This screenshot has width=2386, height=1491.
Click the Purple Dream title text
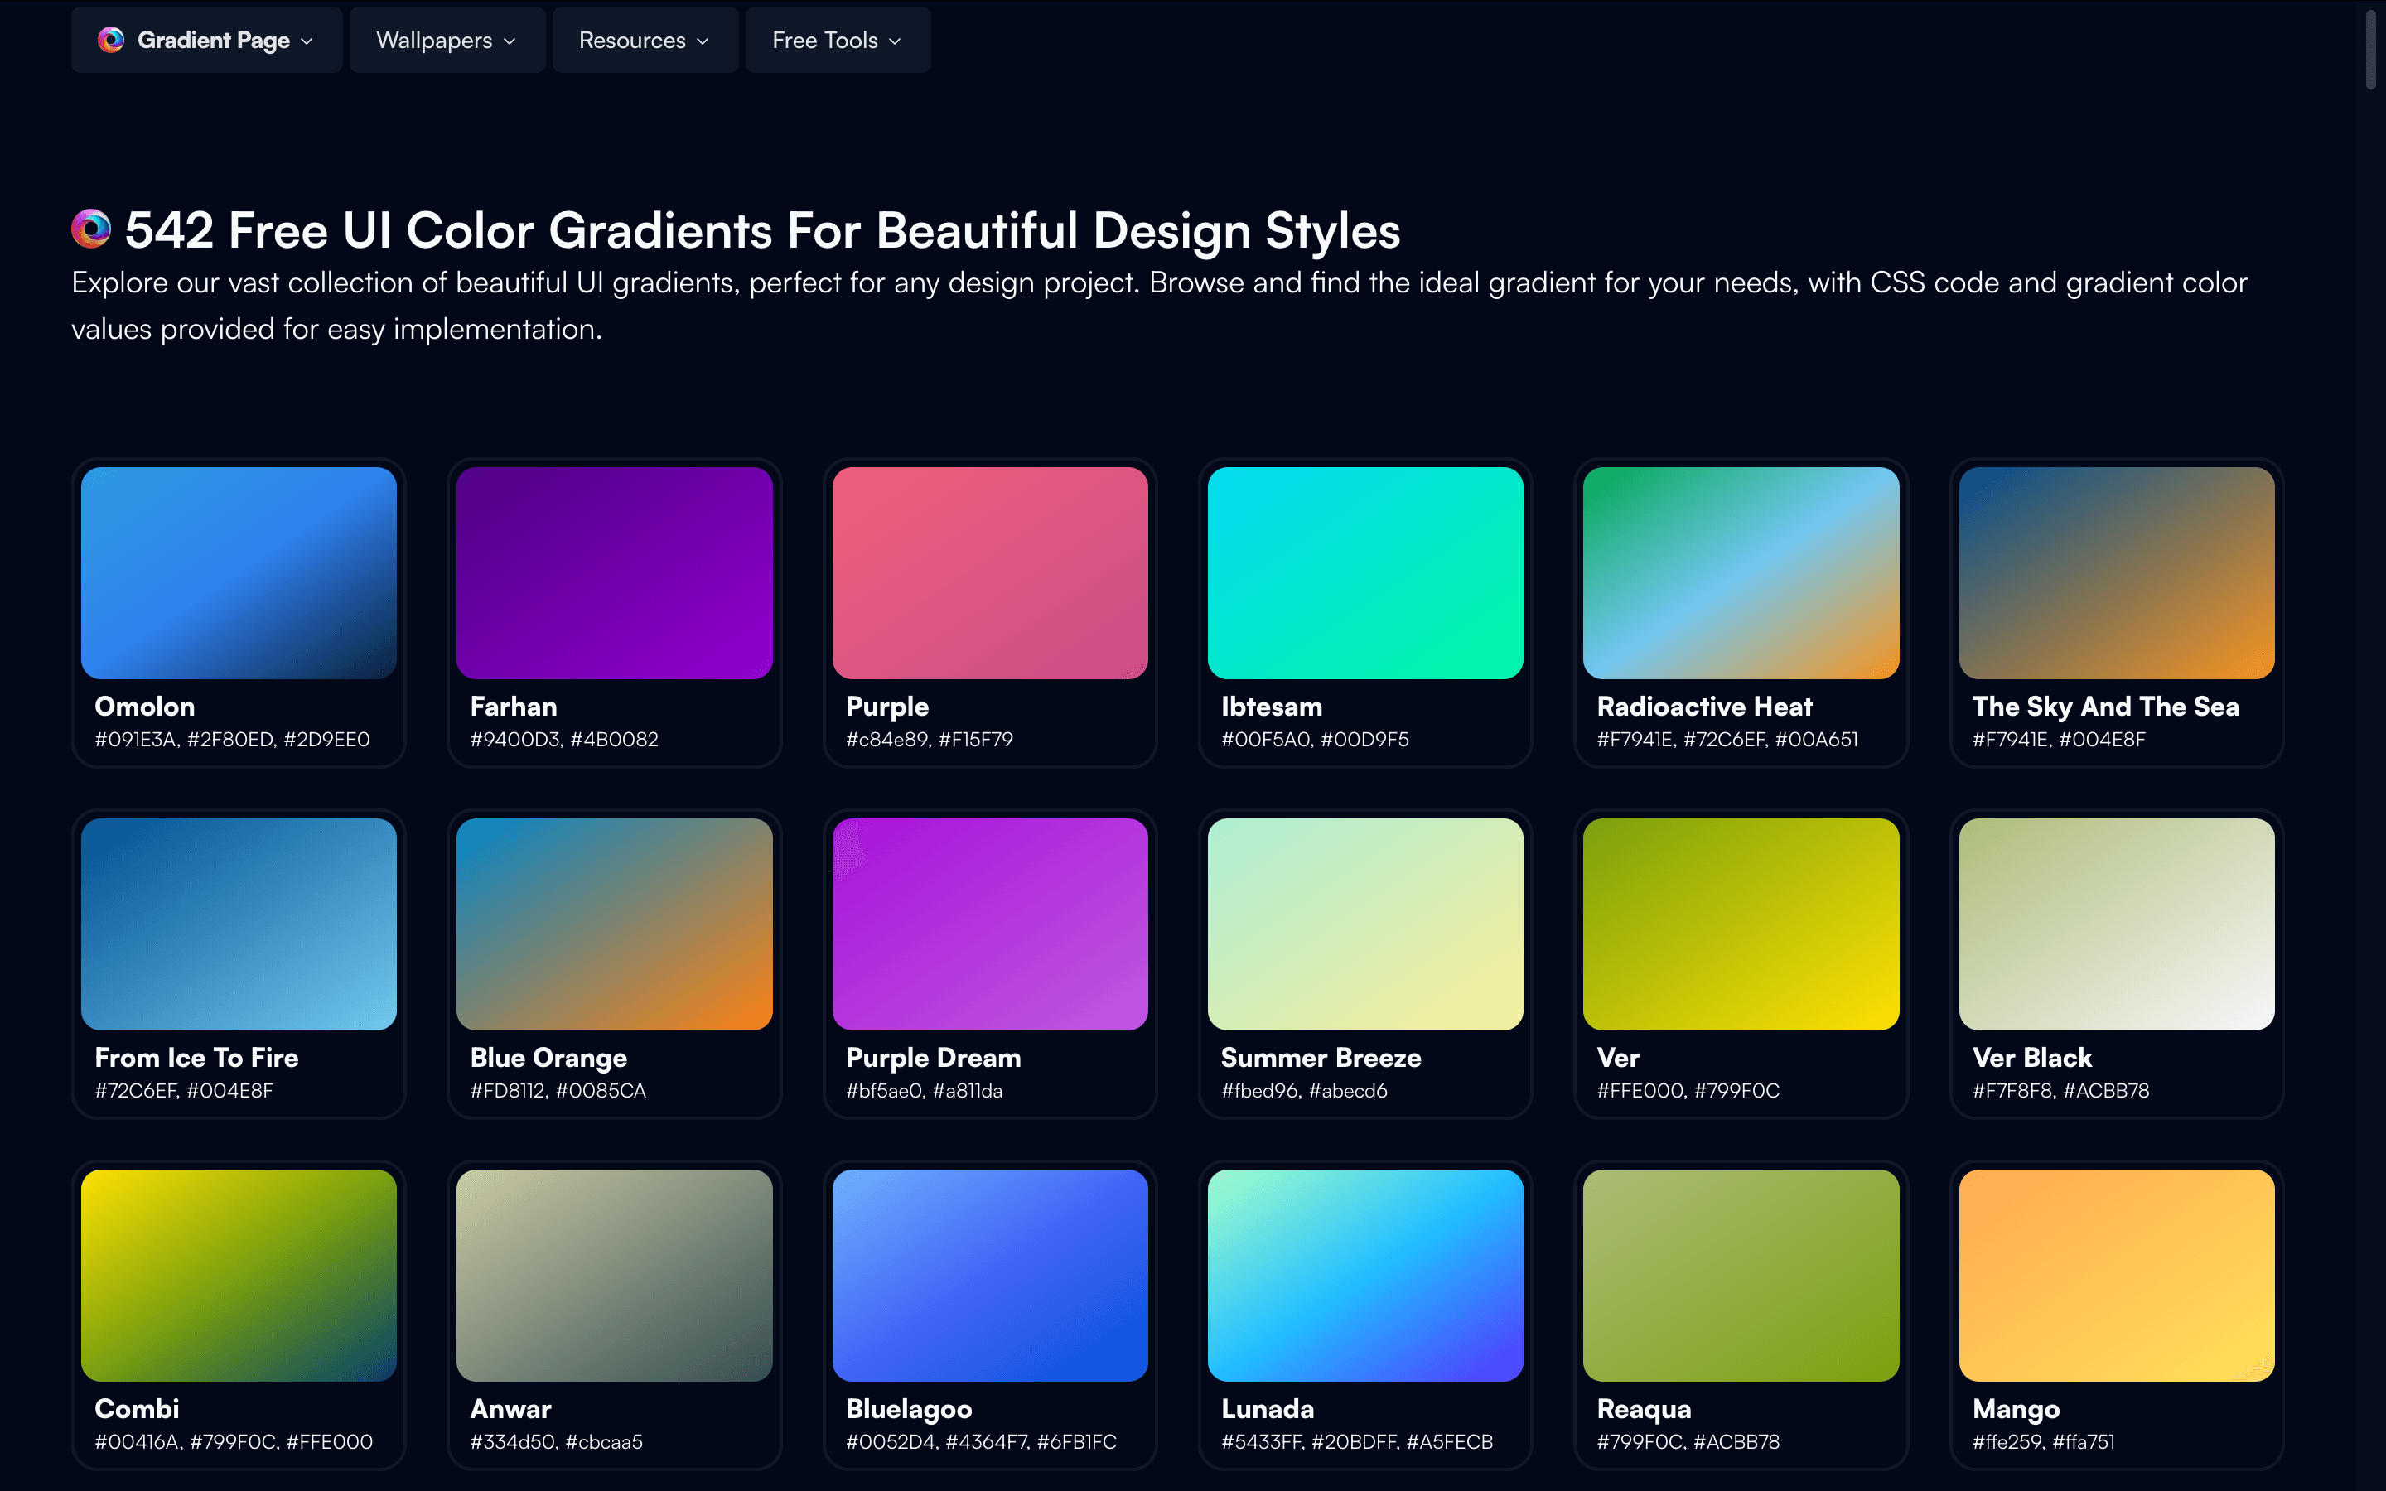click(x=934, y=1058)
